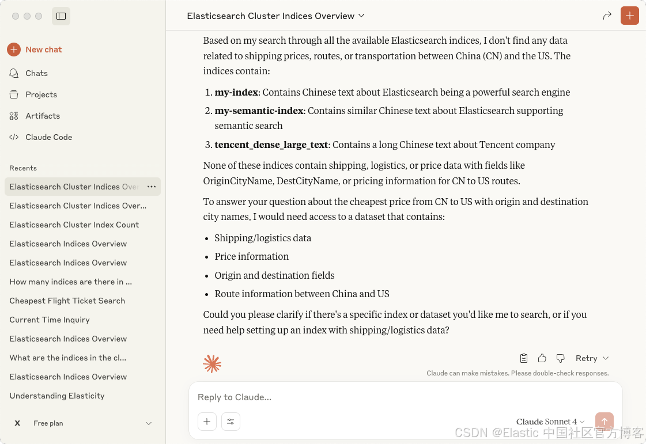
Task: Open recent chat Understanding Elasticity
Action: click(x=57, y=396)
